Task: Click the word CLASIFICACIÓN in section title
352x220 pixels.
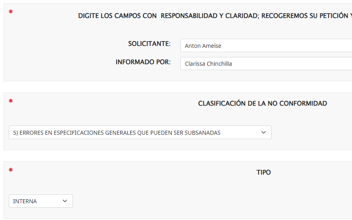Action: click(x=222, y=104)
